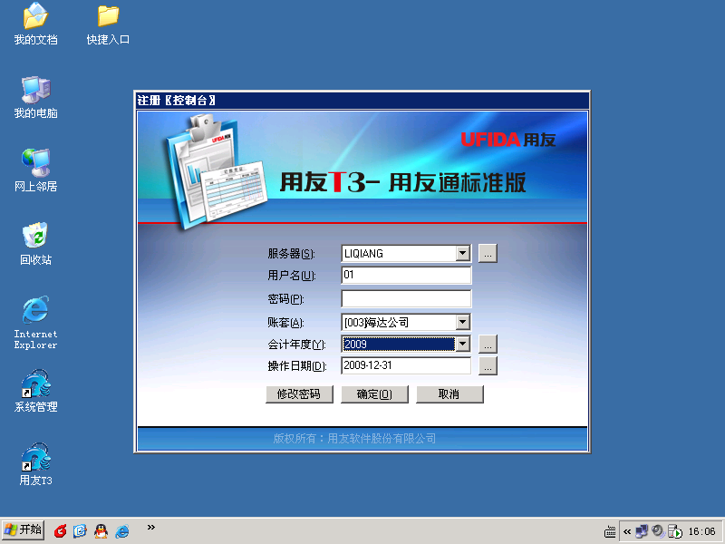Click the tray icon with green arrow

674,531
